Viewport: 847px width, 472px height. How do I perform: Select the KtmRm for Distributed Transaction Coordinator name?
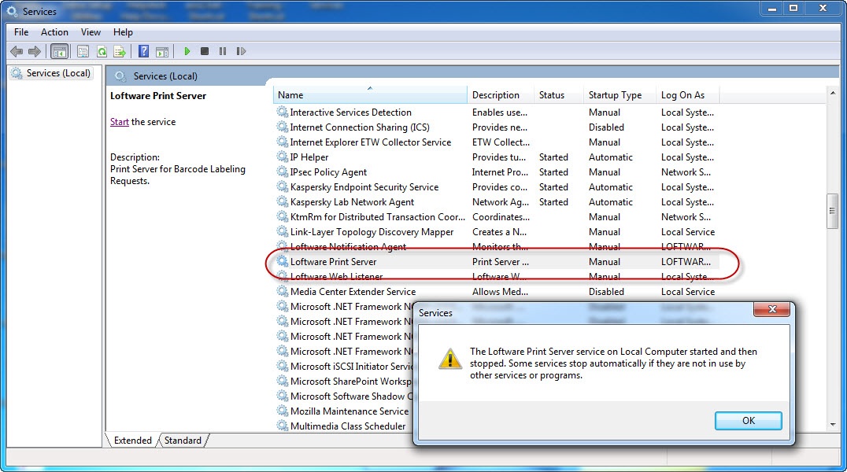[378, 216]
